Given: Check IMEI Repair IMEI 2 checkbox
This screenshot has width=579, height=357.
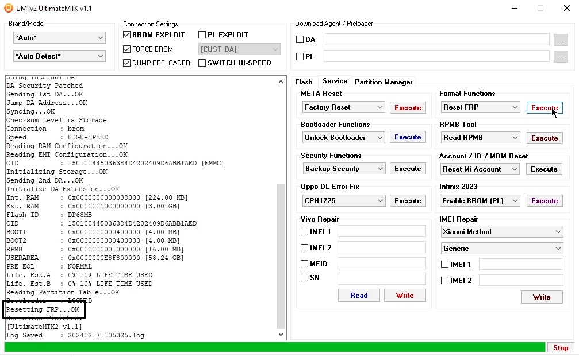Looking at the screenshot, I should (445, 280).
